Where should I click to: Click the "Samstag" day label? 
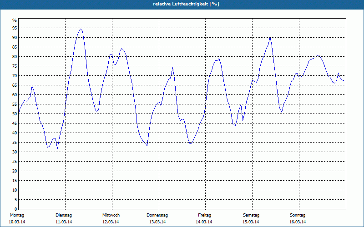pos(251,215)
